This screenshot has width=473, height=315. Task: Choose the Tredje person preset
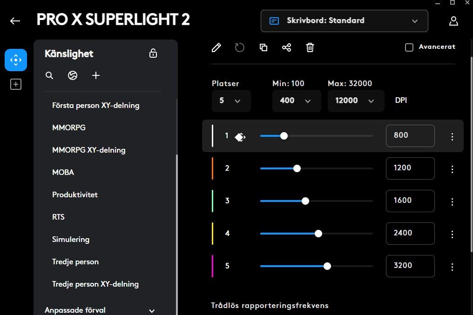point(75,261)
